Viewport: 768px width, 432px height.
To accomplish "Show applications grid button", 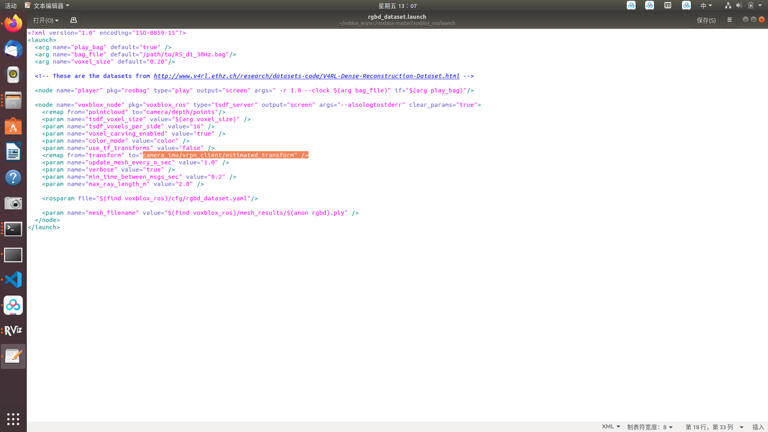I will 13,419.
